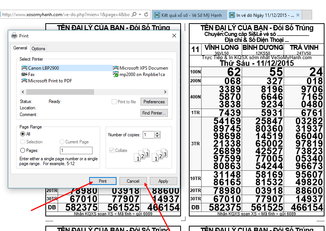Click the date Thứ Sáu - 11/12/2015
The image size is (326, 231).
257,63
